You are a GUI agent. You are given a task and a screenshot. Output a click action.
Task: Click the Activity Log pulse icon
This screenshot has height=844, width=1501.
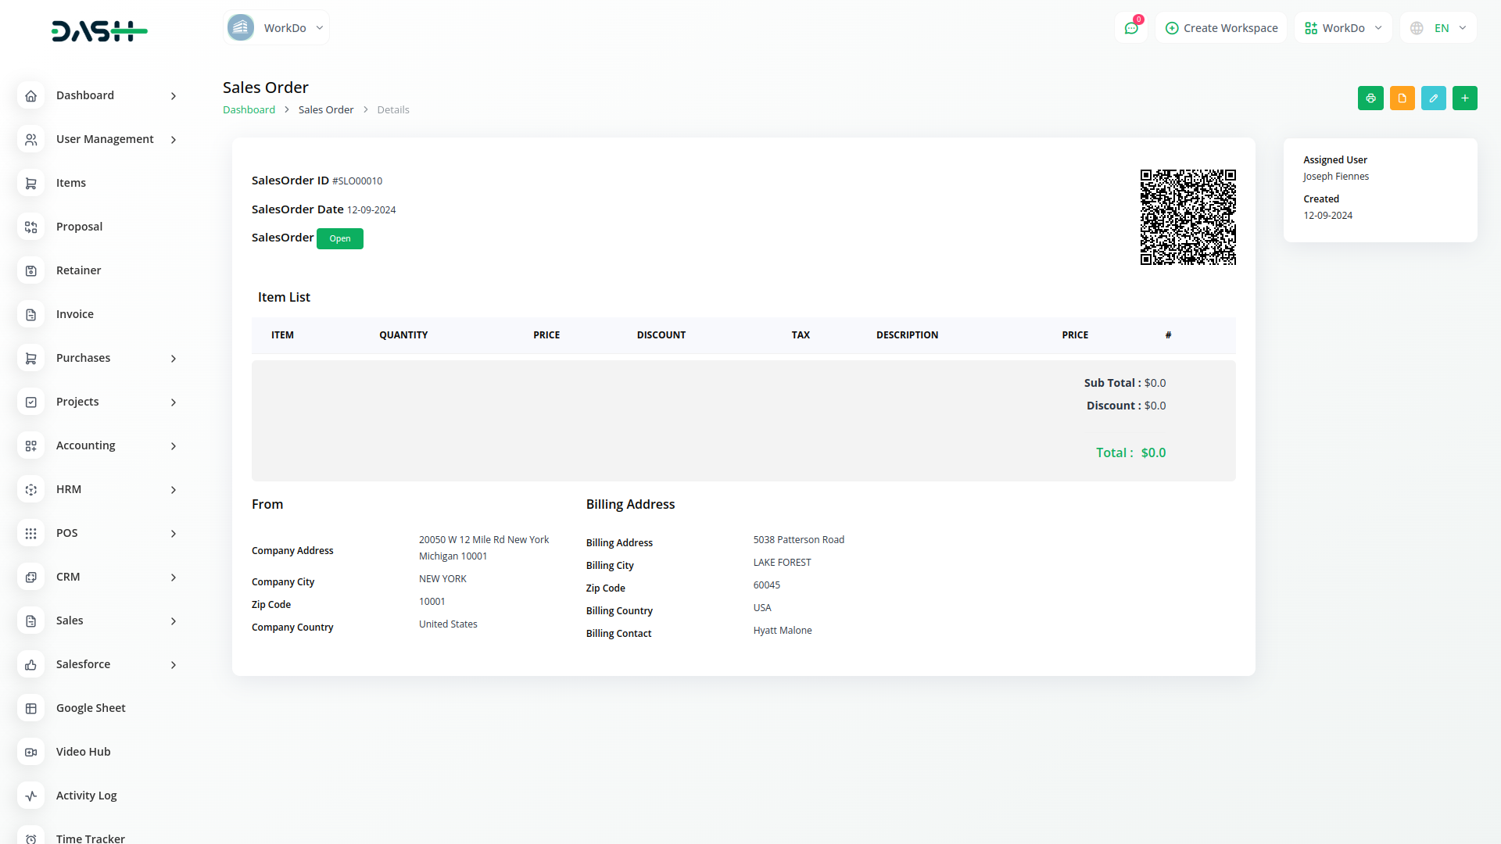(30, 796)
